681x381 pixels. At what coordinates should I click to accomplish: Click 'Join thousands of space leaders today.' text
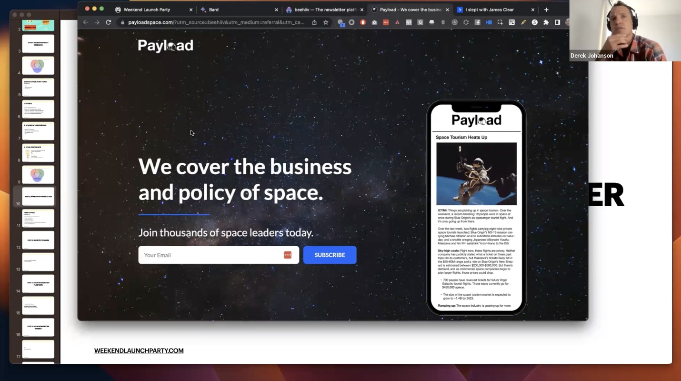[x=226, y=233]
